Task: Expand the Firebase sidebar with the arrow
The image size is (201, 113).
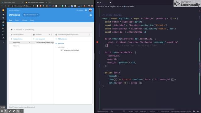Action: tap(3, 42)
